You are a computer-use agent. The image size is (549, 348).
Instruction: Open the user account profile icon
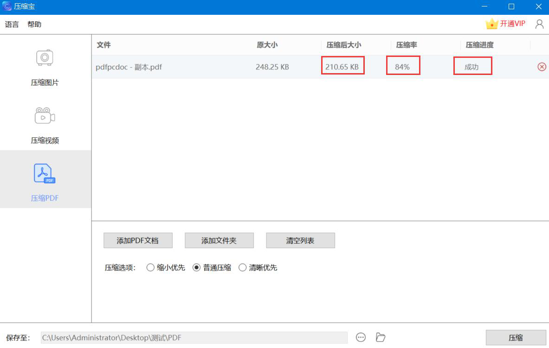pyautogui.click(x=539, y=24)
